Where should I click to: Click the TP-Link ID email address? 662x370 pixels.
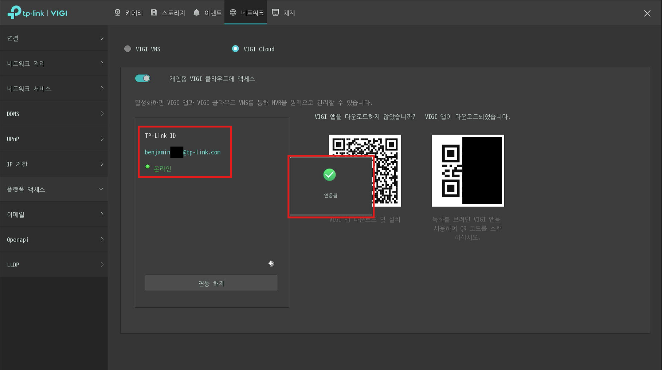tap(183, 152)
